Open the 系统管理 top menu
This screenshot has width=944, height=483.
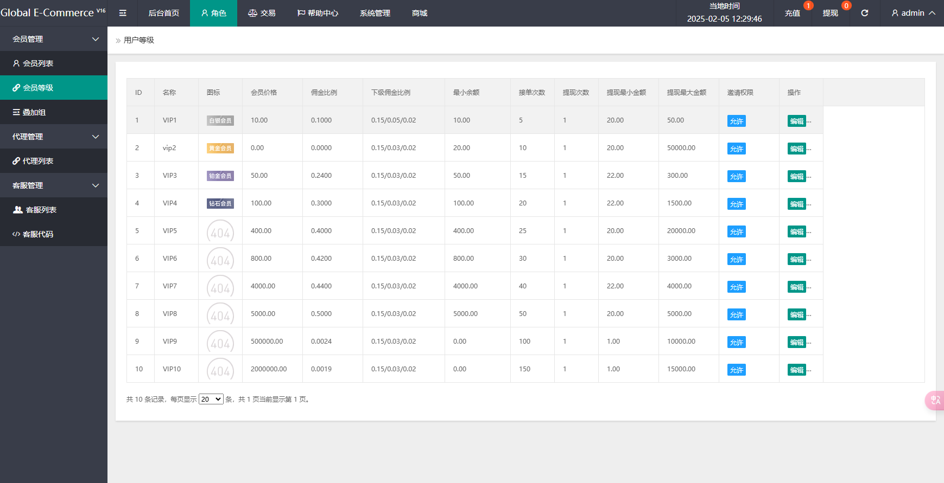(375, 13)
